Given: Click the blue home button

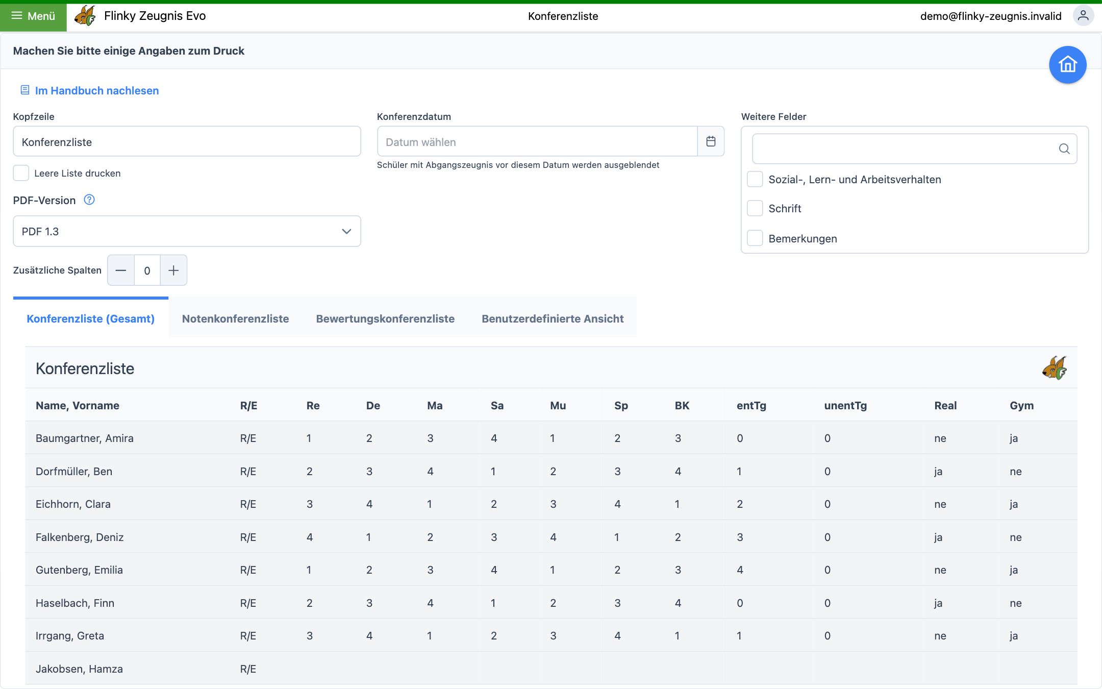Looking at the screenshot, I should [1067, 65].
